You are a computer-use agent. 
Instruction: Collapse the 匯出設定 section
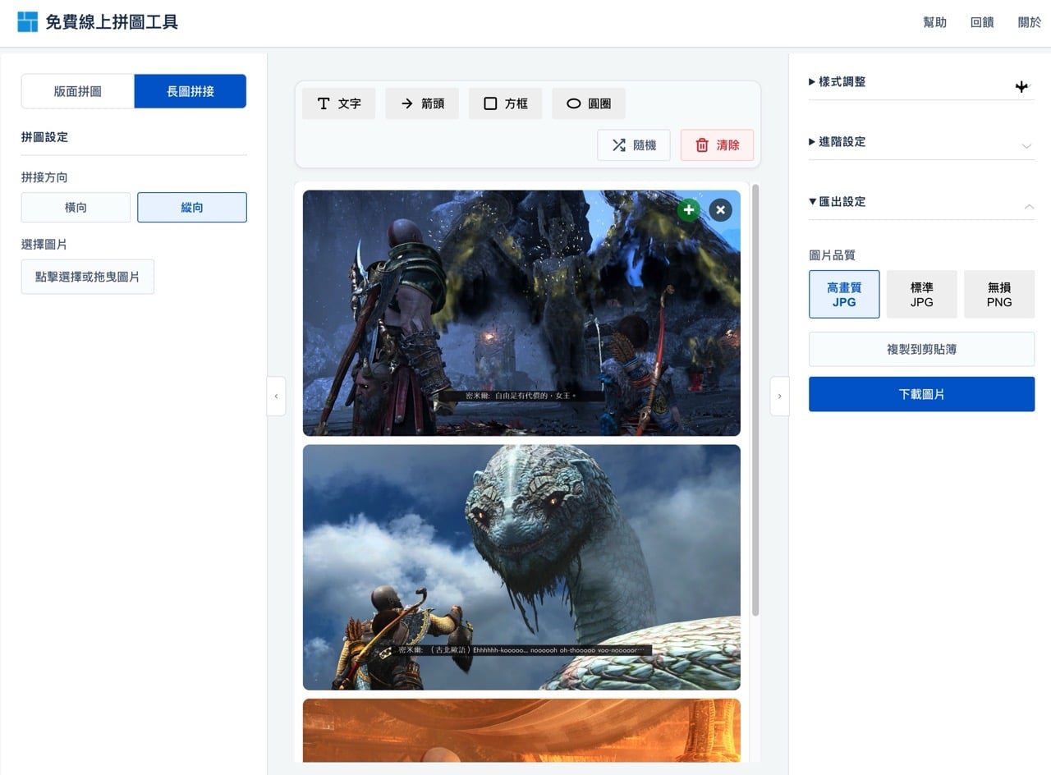(x=921, y=202)
